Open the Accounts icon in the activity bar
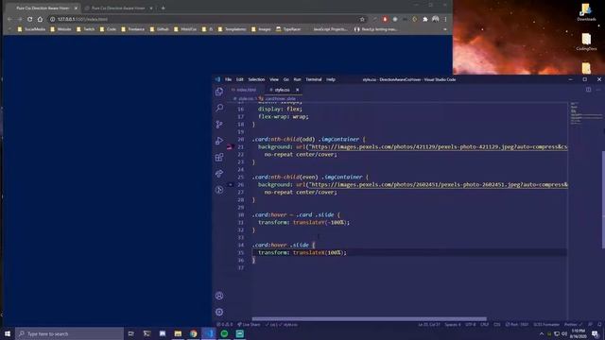Viewport: 605px width, 340px height. (x=219, y=296)
